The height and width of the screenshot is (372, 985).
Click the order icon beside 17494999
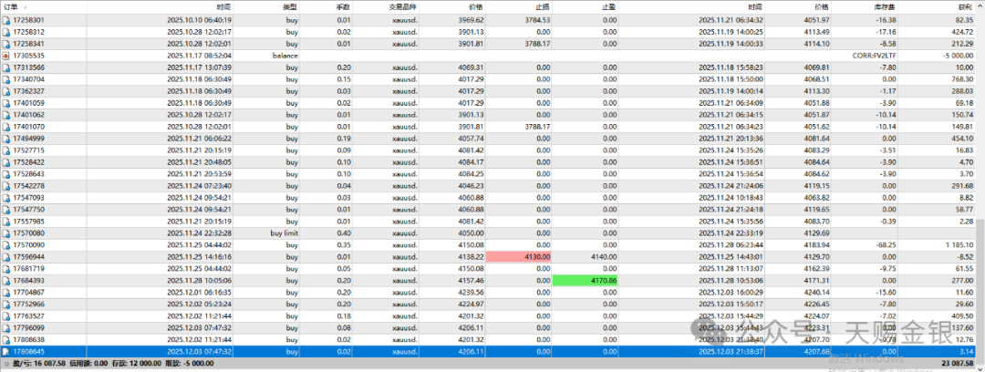6,139
